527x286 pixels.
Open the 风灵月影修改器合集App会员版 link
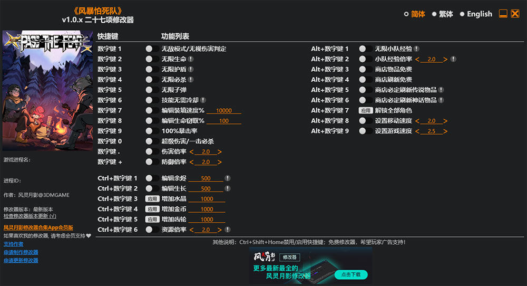click(x=38, y=227)
